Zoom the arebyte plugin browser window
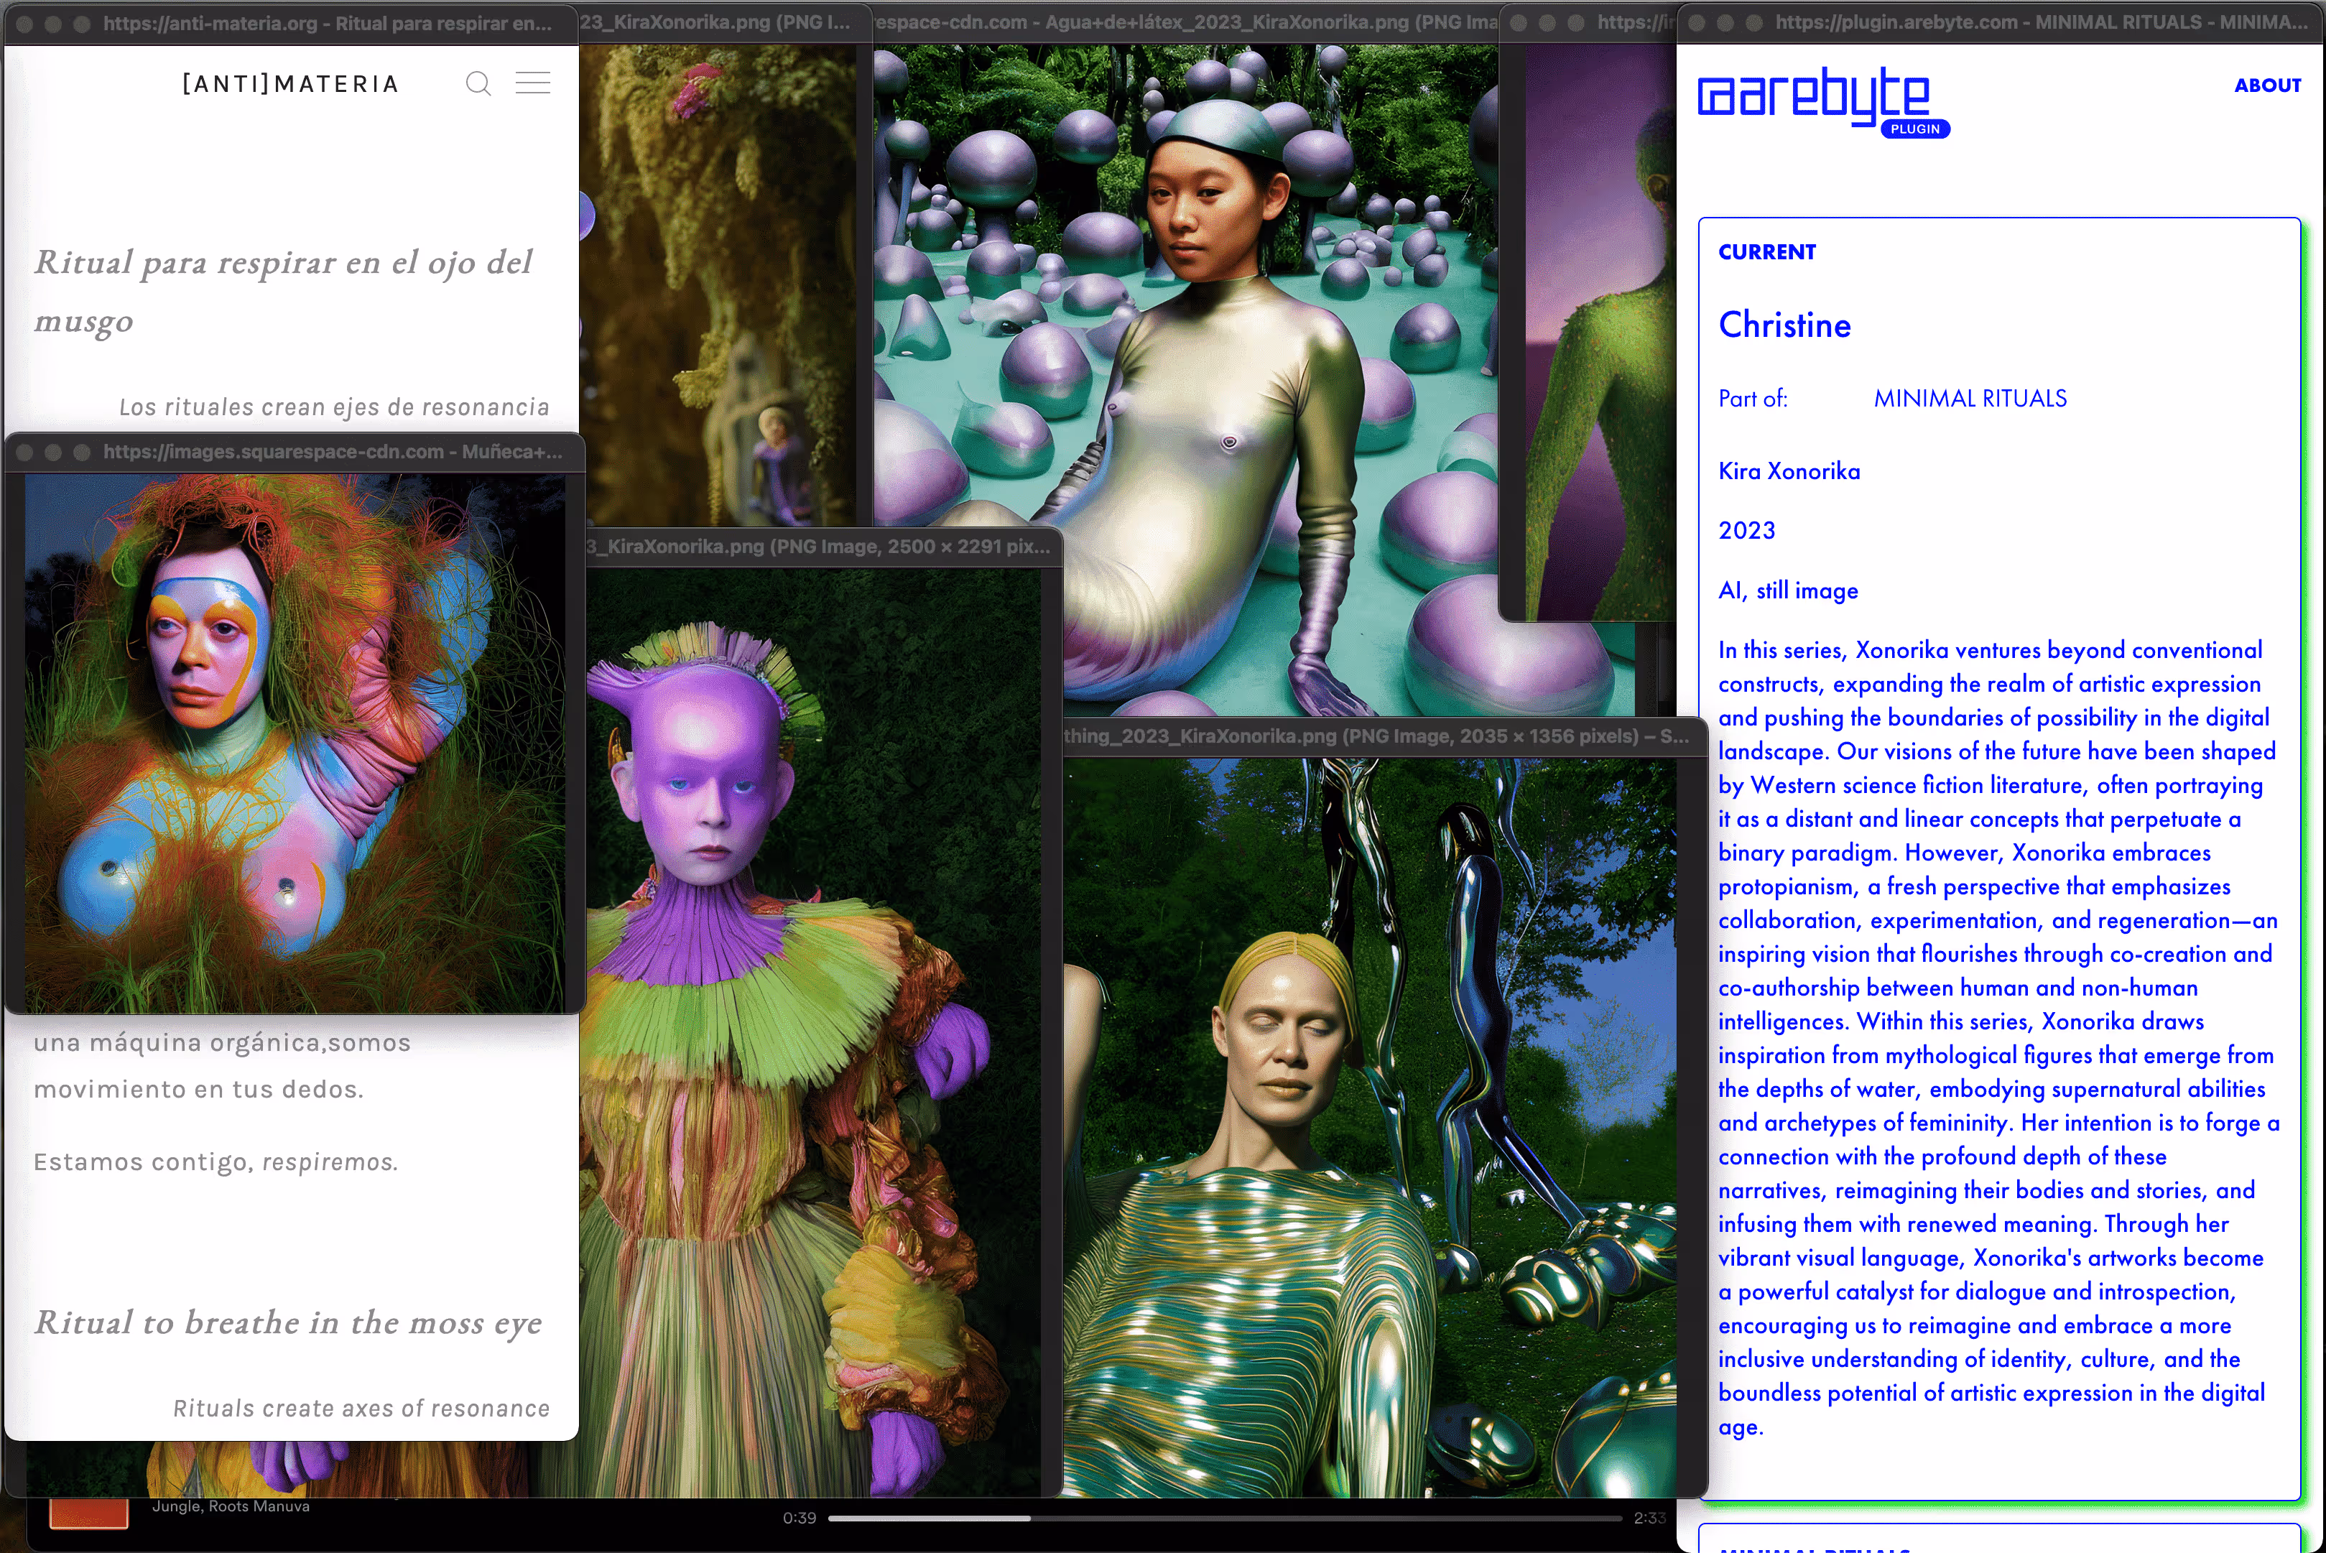Image resolution: width=2326 pixels, height=1553 pixels. pyautogui.click(x=1753, y=23)
